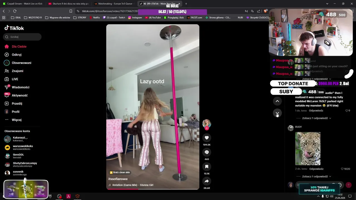Open Kakaraszi._. followed account
Image resolution: width=356 pixels, height=200 pixels.
(x=20, y=139)
